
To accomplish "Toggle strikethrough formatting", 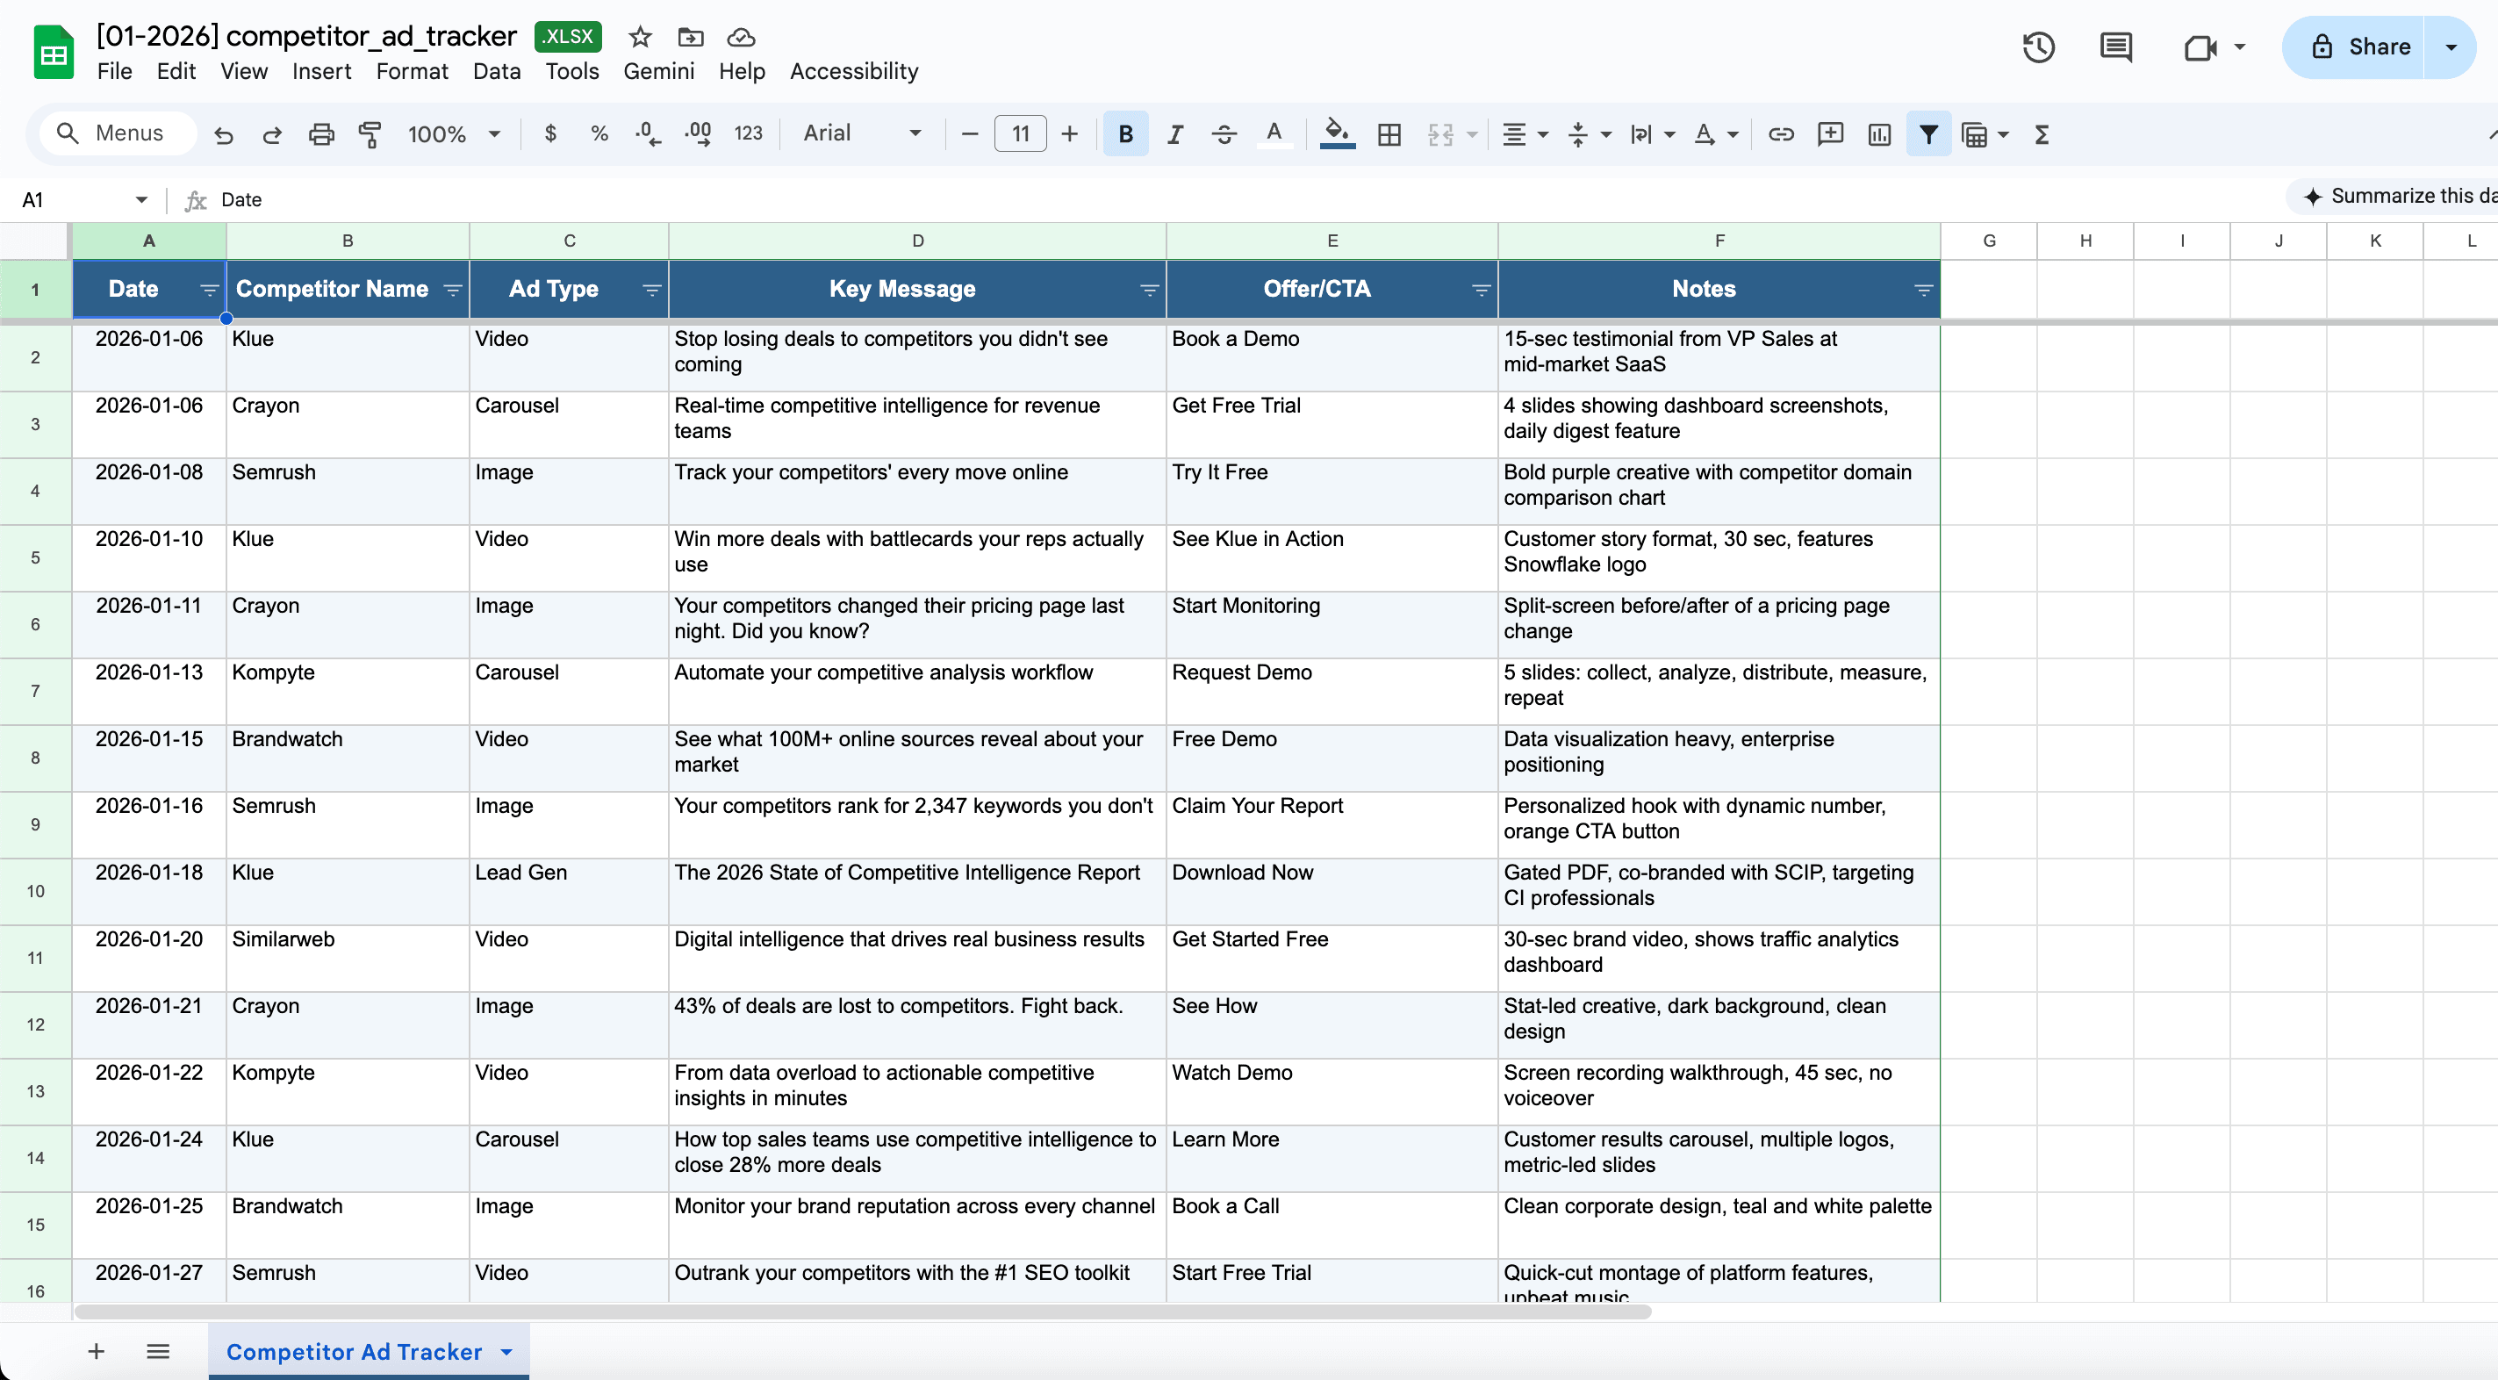I will click(1224, 133).
